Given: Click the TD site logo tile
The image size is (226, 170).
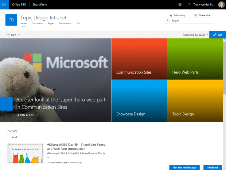Looking at the screenshot, I should point(11,20).
